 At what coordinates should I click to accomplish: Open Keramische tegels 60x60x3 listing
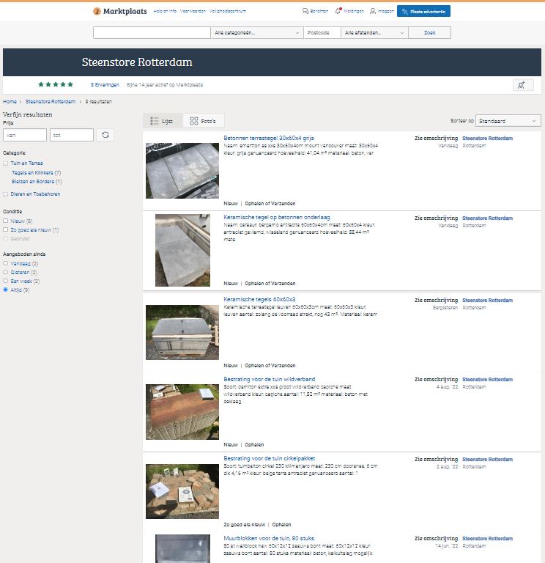pyautogui.click(x=259, y=299)
